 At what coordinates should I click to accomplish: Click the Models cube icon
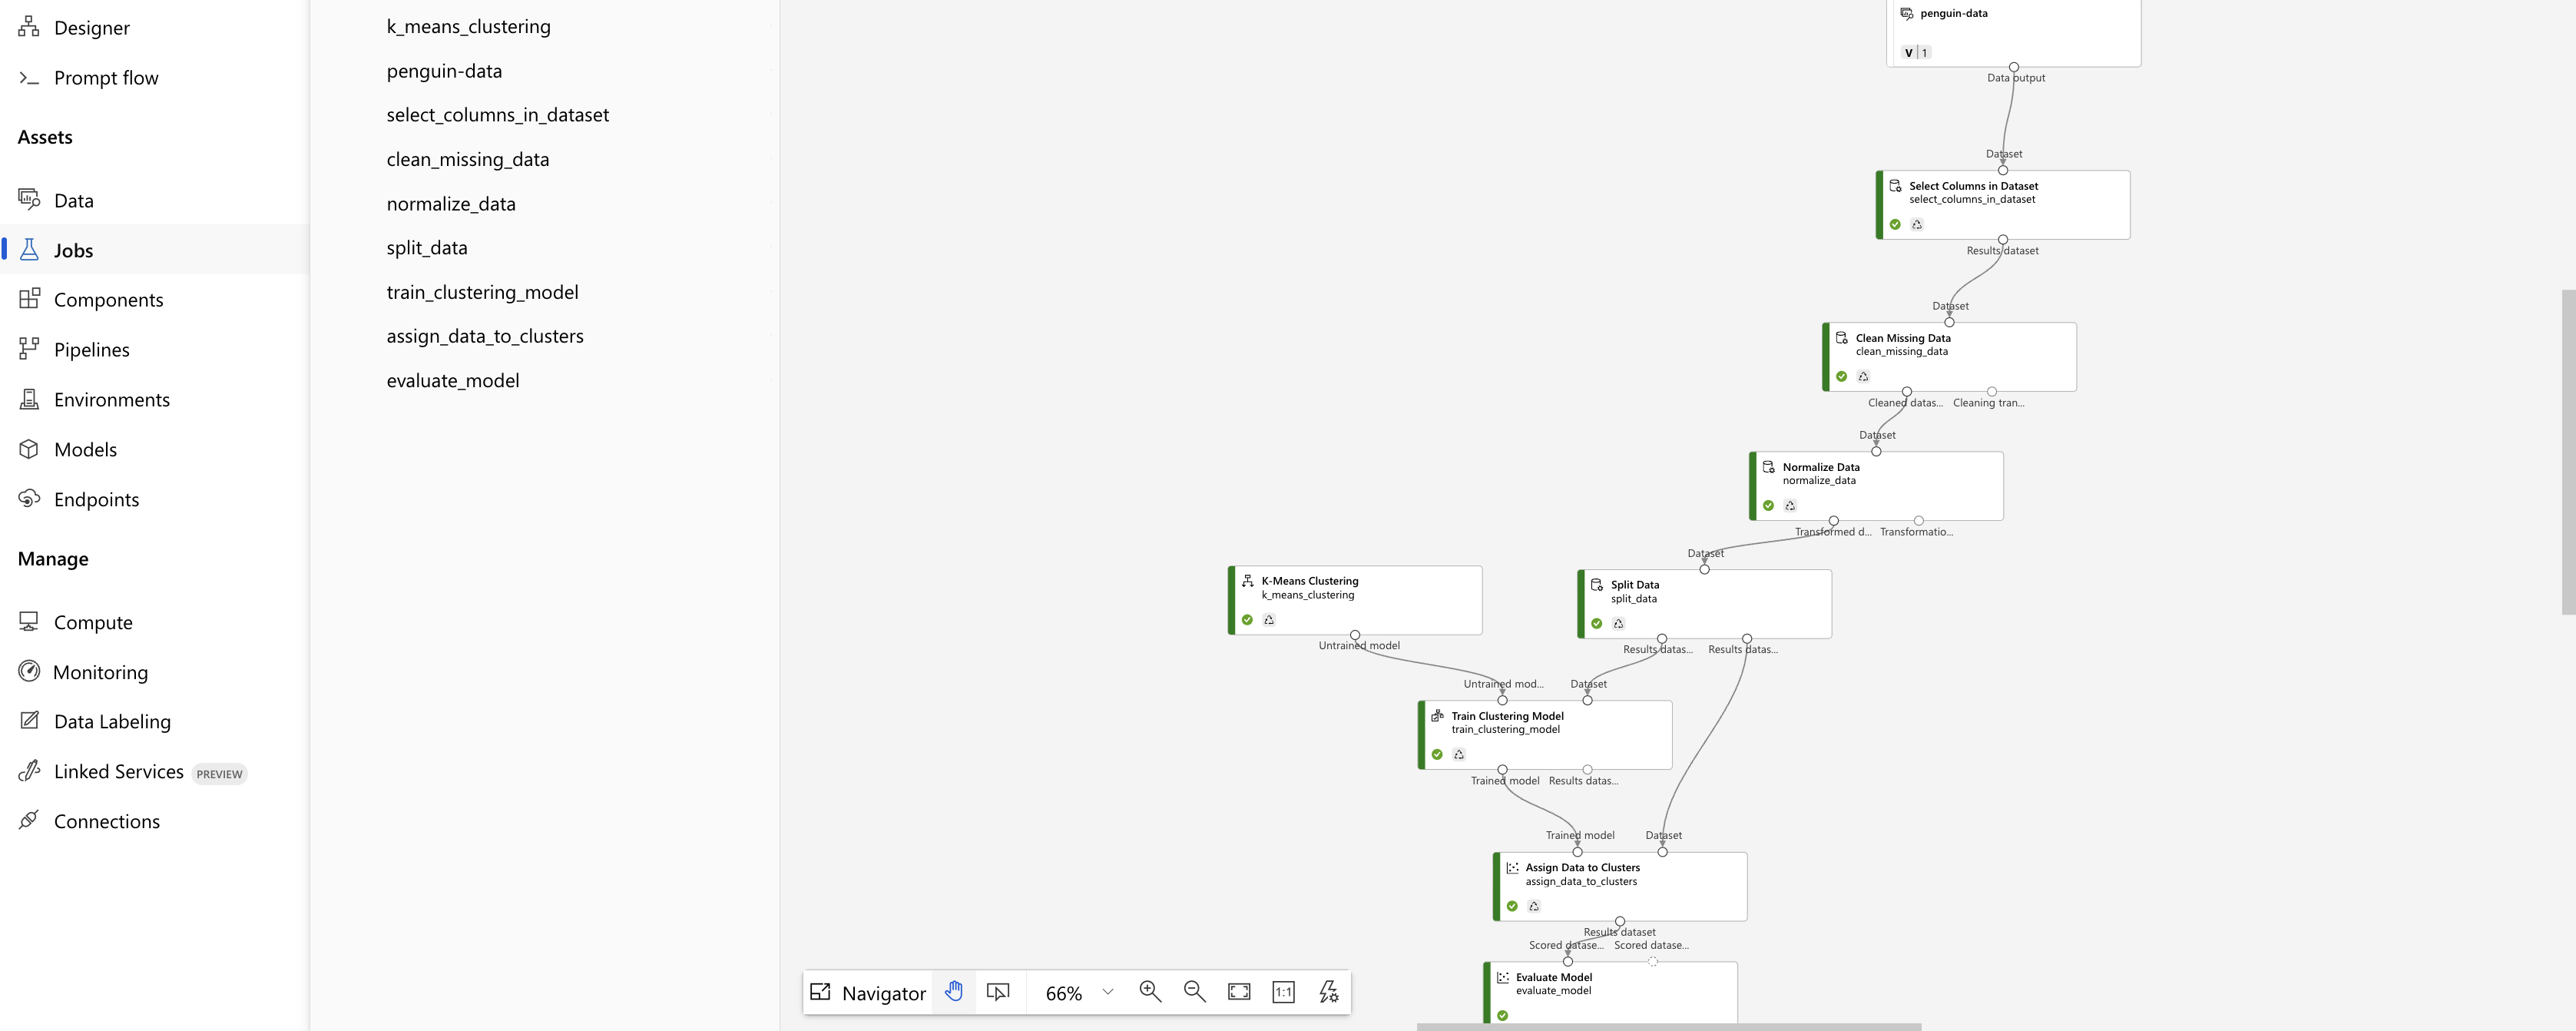tap(29, 449)
